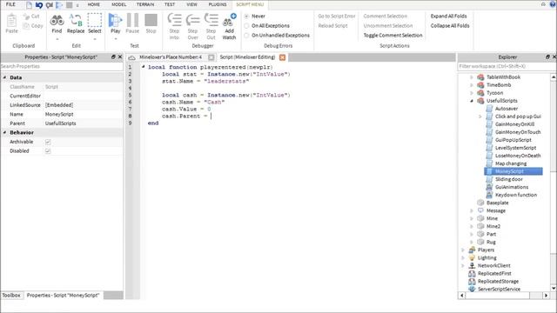Switch to the VIEW ribbon tab

(191, 4)
